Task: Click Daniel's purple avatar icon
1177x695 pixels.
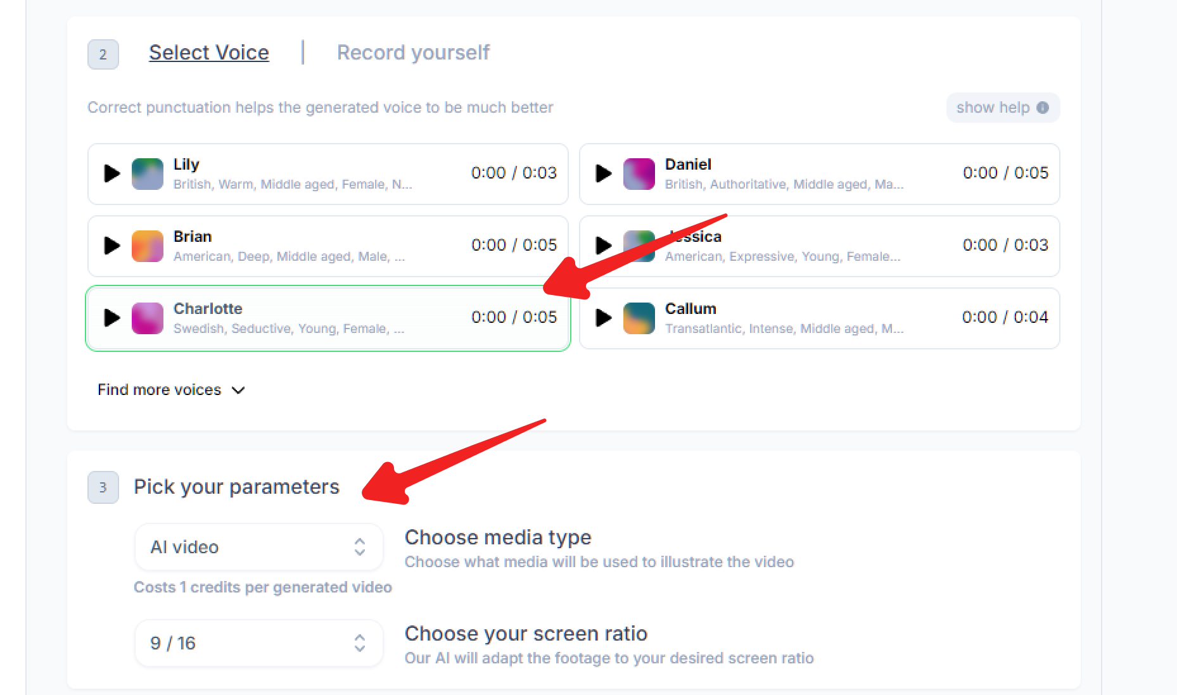Action: tap(639, 174)
